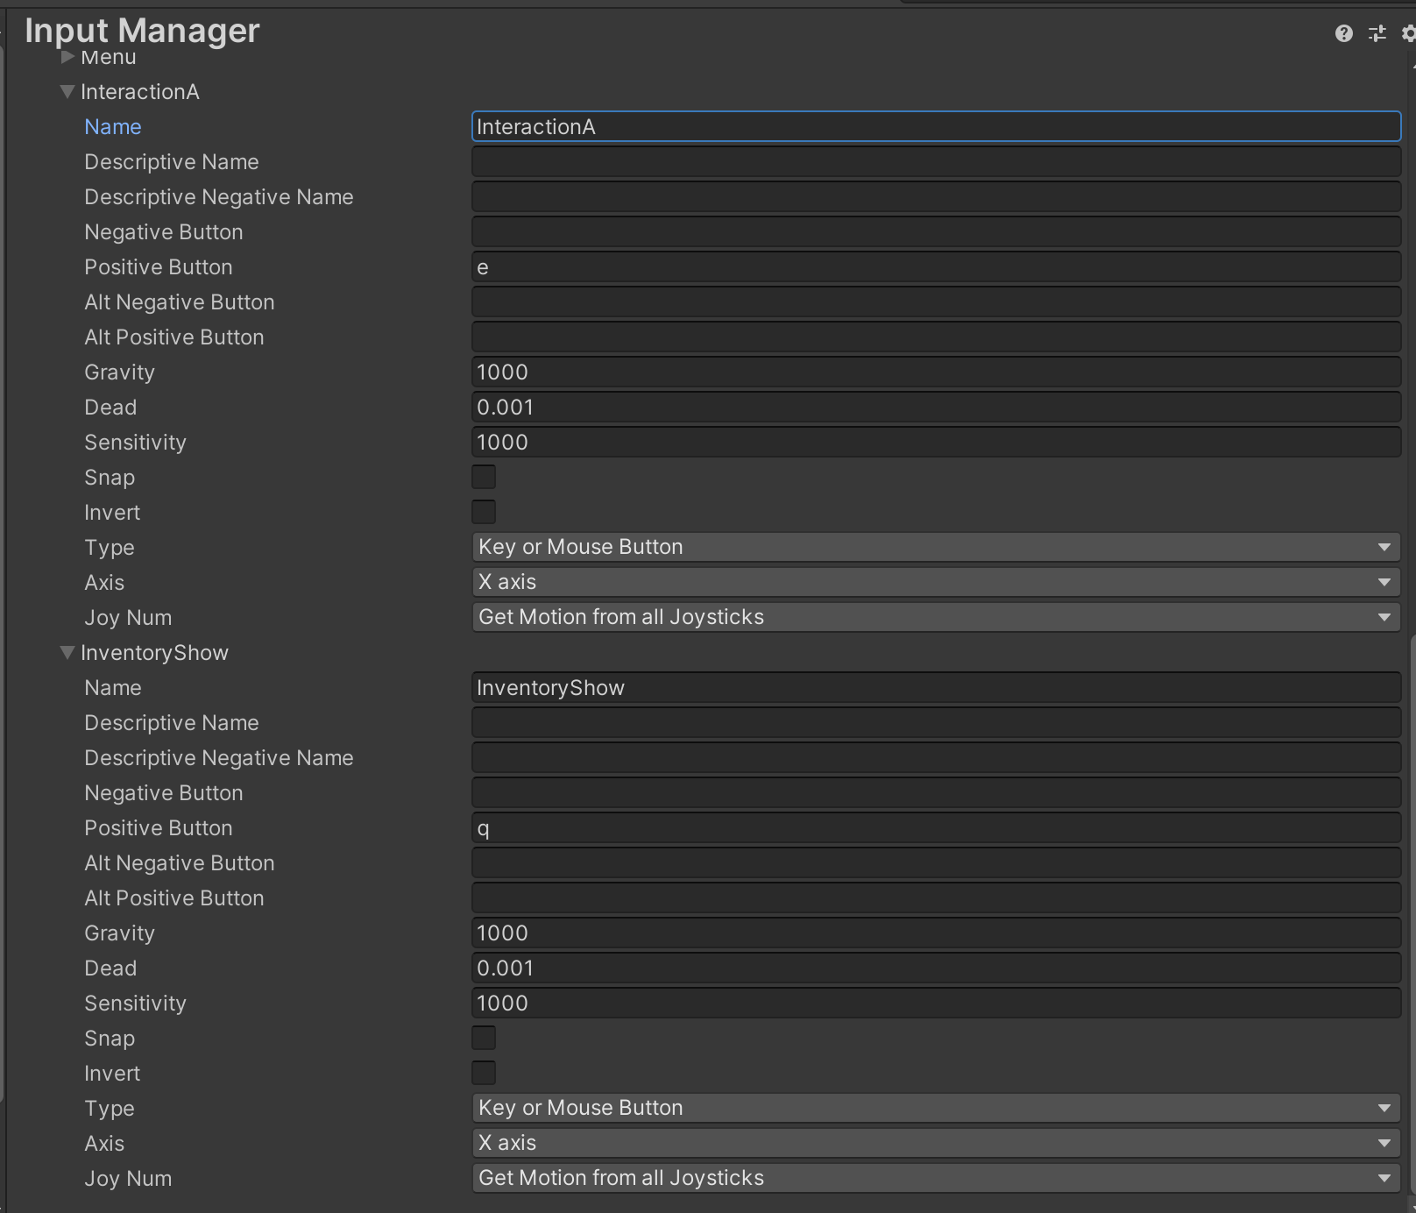Open Type dropdown for InteractionA
Screen dimensions: 1416x1213
pyautogui.click(x=936, y=547)
